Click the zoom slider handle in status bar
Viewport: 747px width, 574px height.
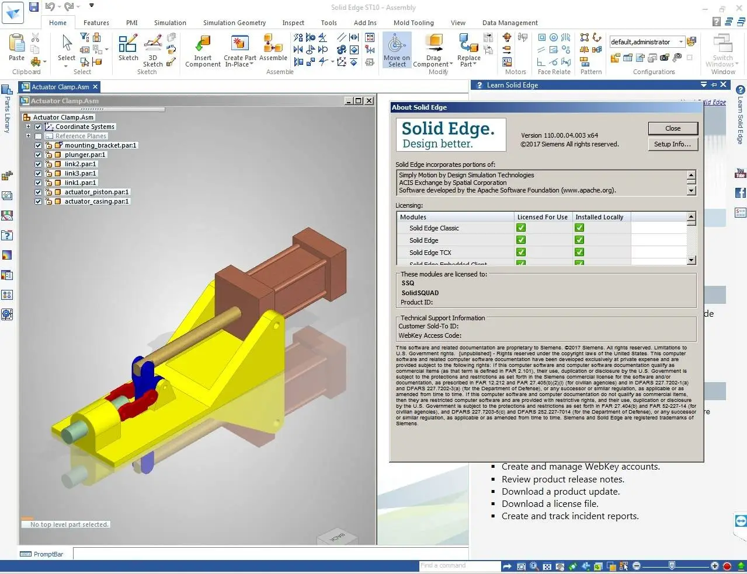pos(672,565)
